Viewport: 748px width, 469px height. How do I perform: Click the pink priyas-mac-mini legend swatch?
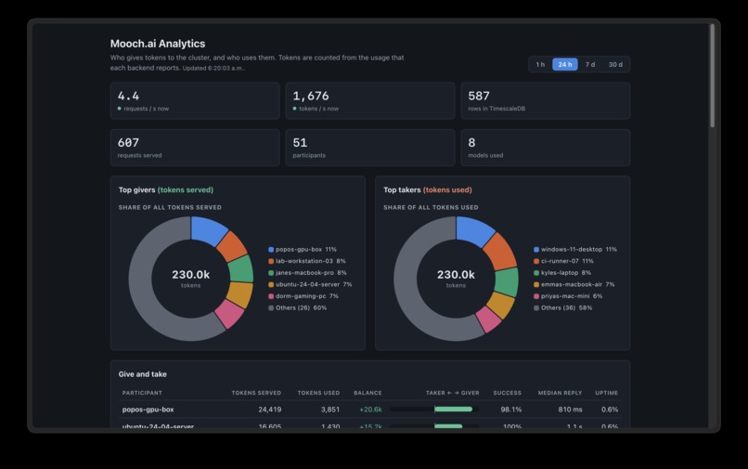536,296
